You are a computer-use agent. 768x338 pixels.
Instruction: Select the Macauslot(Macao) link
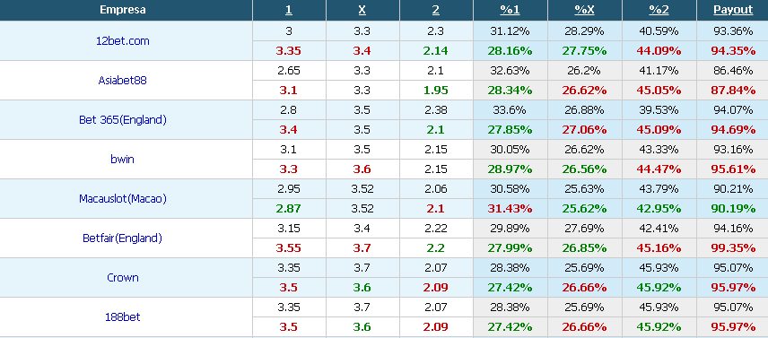122,199
